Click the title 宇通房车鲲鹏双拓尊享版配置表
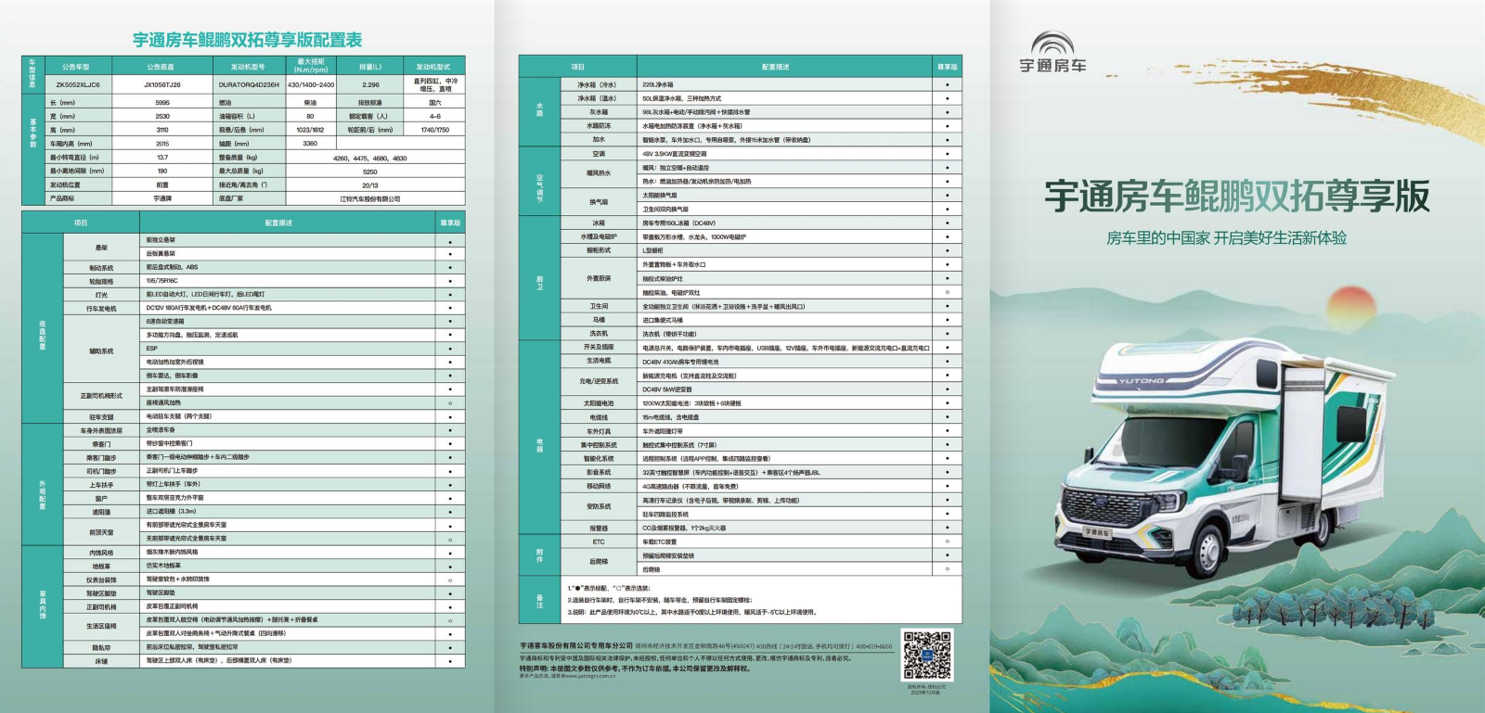The height and width of the screenshot is (713, 1485). (248, 40)
